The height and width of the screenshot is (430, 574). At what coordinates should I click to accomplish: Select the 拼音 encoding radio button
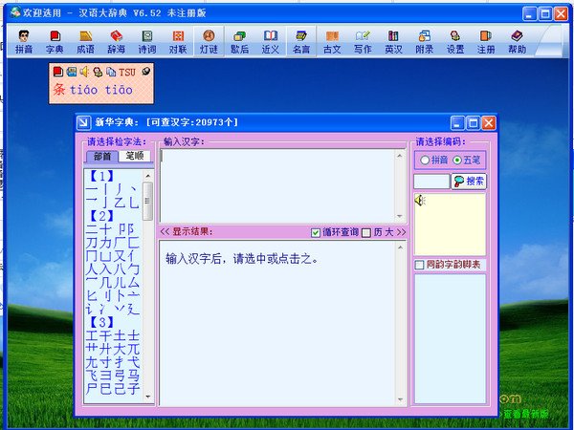425,160
